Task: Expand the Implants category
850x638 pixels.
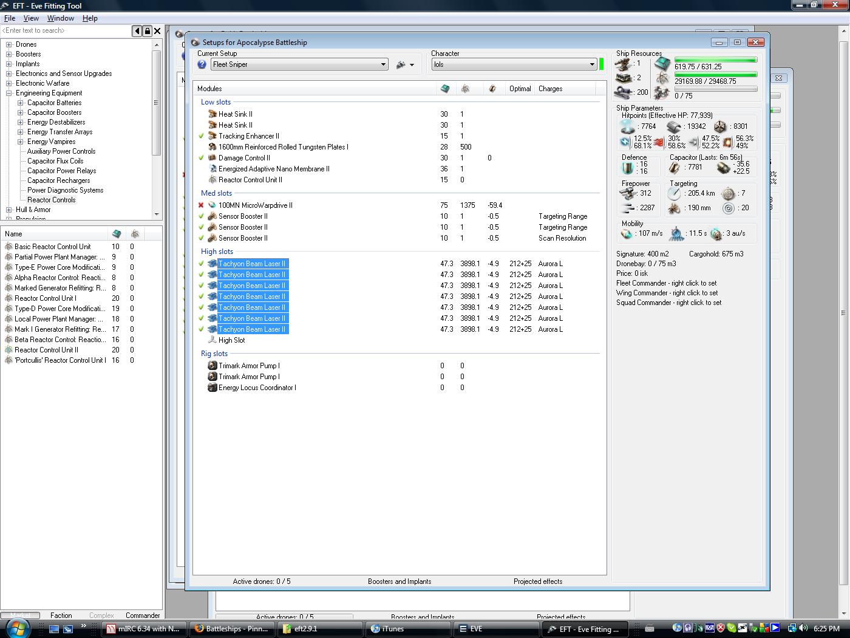Action: tap(9, 64)
